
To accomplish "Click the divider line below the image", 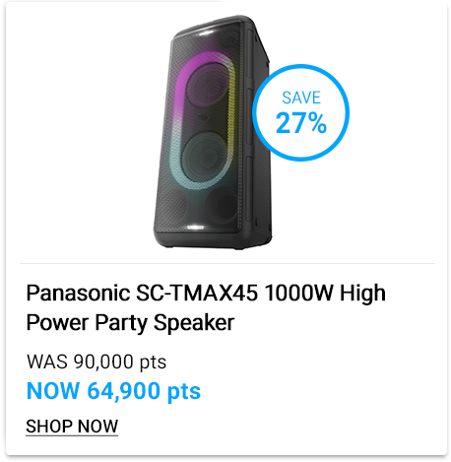I will point(227,263).
